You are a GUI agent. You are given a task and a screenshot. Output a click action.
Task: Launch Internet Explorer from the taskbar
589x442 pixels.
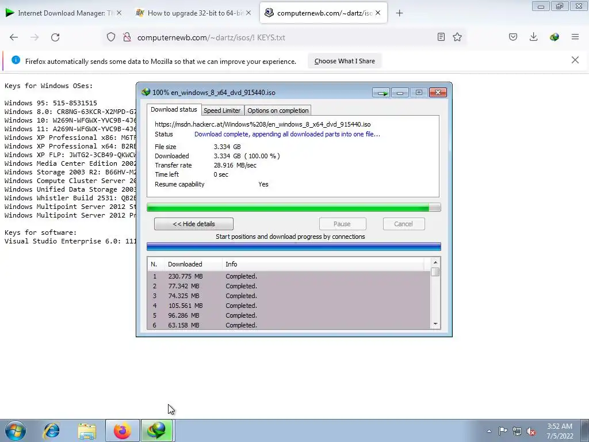click(51, 430)
